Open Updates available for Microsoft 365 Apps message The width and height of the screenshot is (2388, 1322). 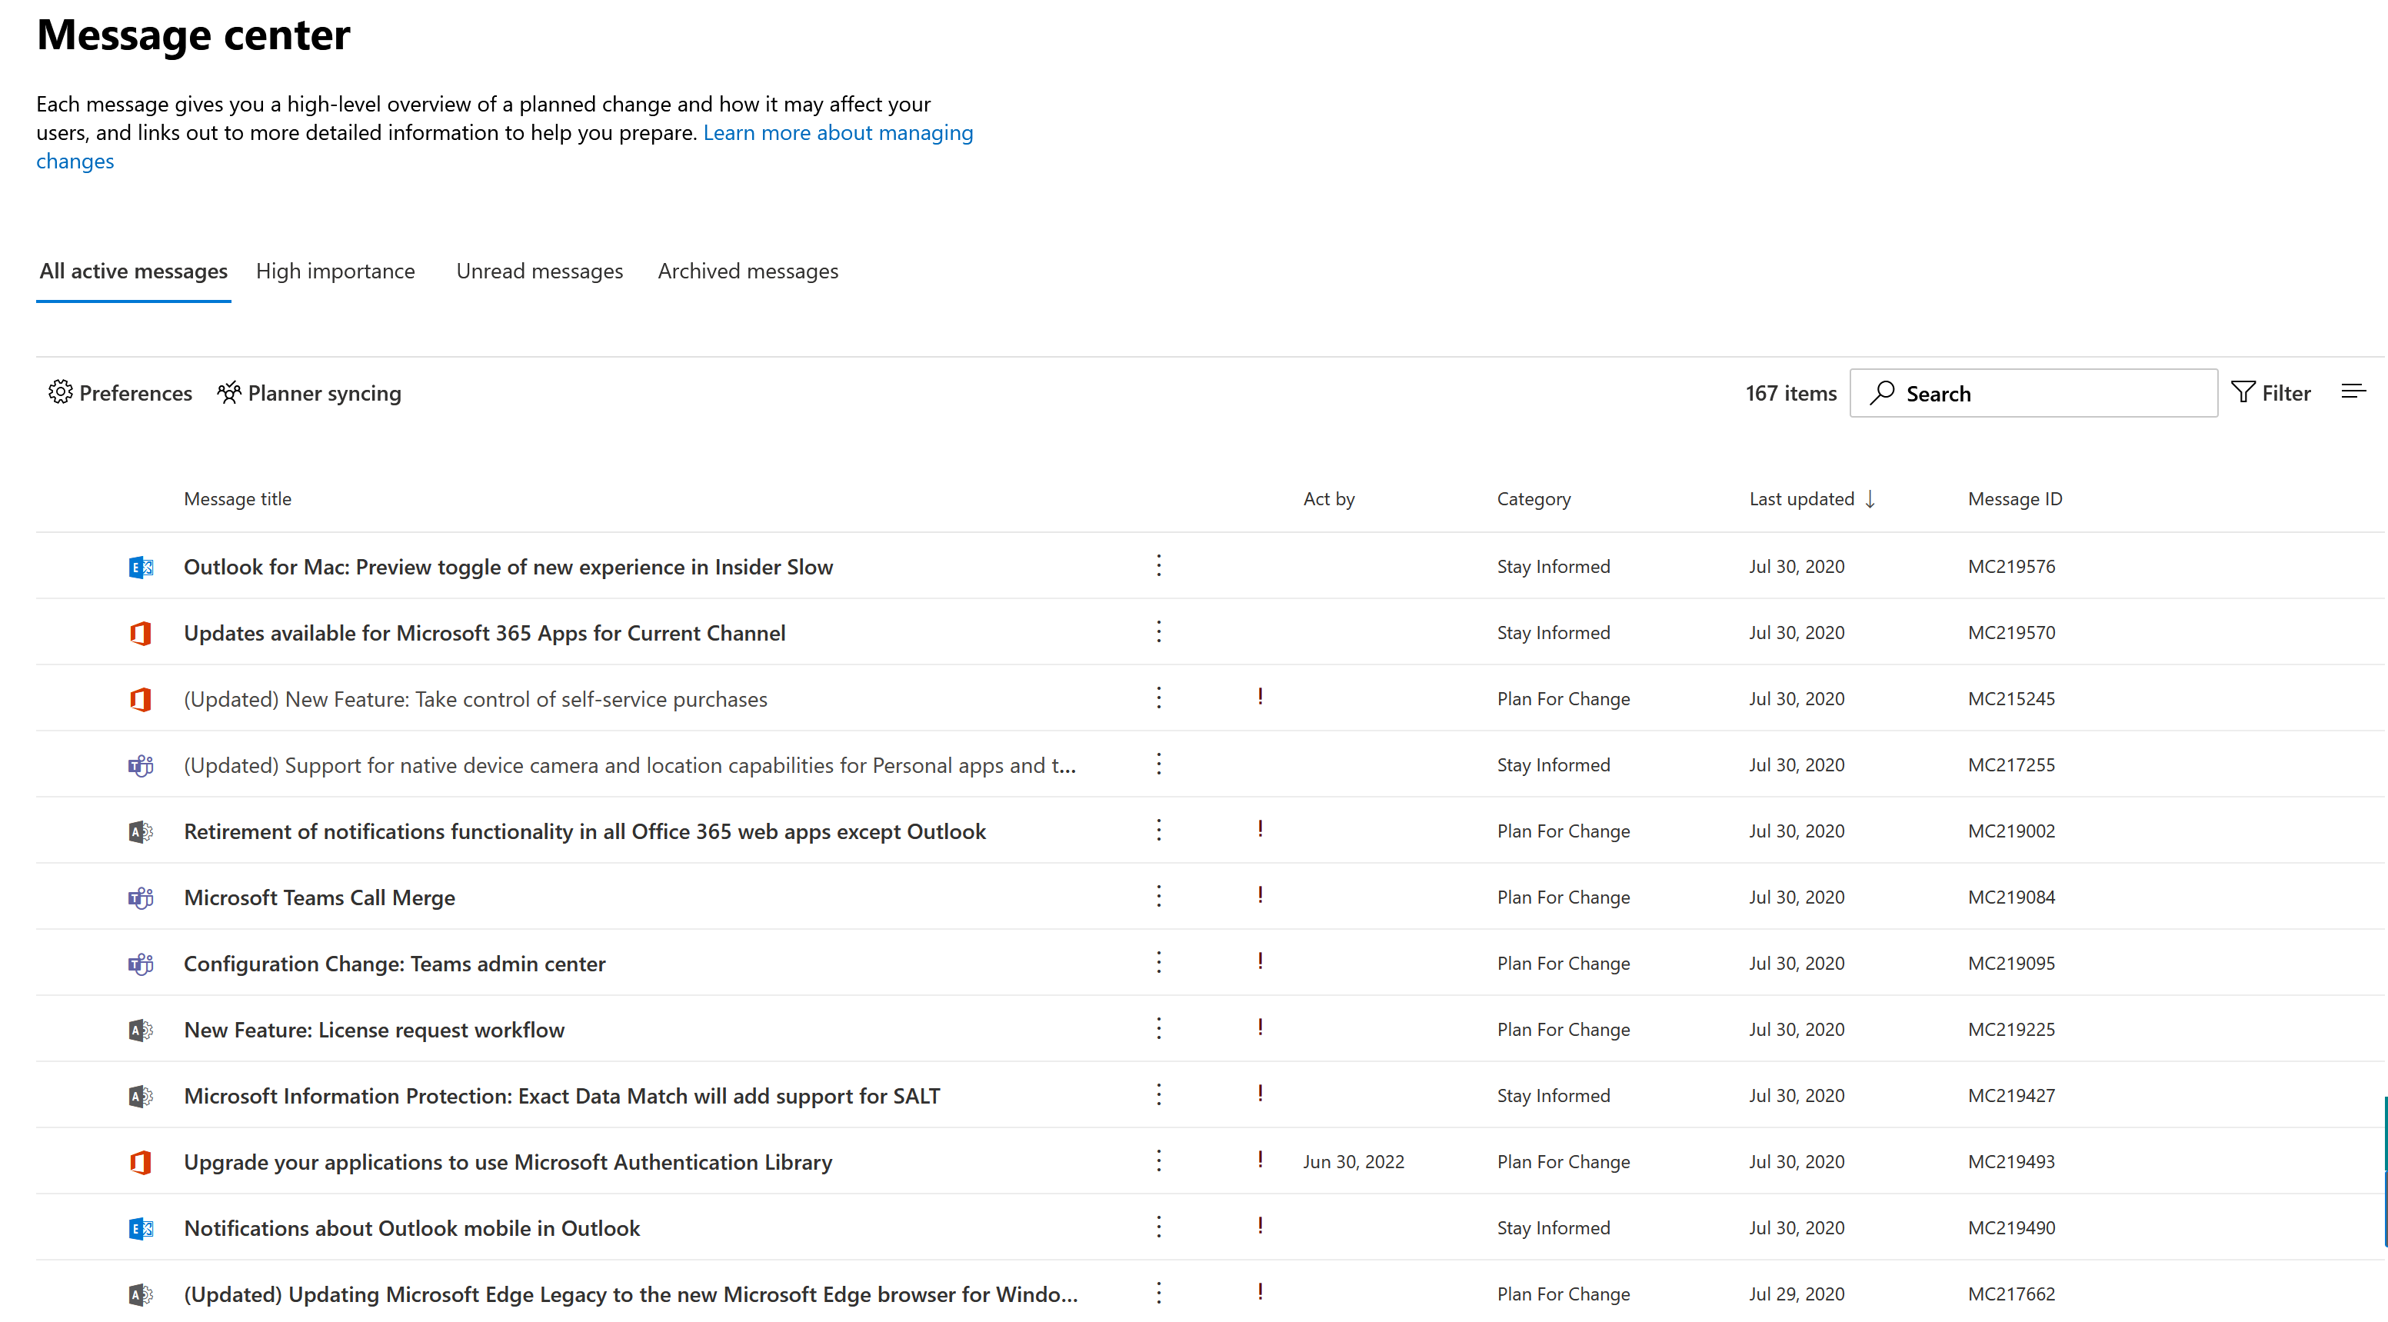tap(485, 633)
